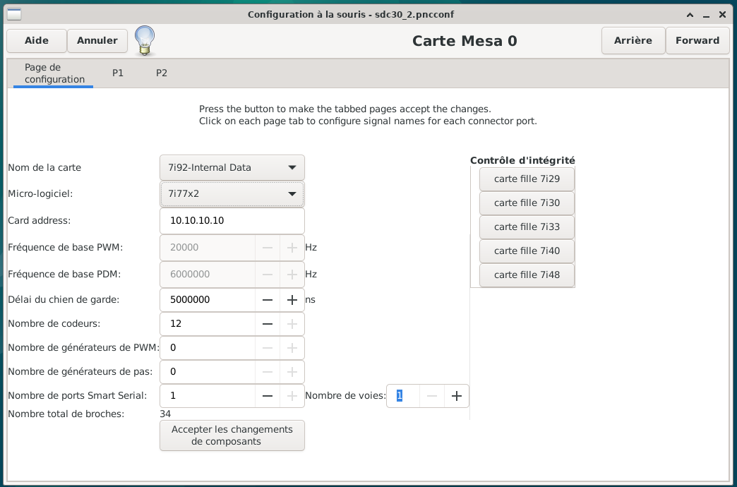Viewport: 737px width, 487px height.
Task: Increase PWM base frequency with plus
Action: point(292,248)
